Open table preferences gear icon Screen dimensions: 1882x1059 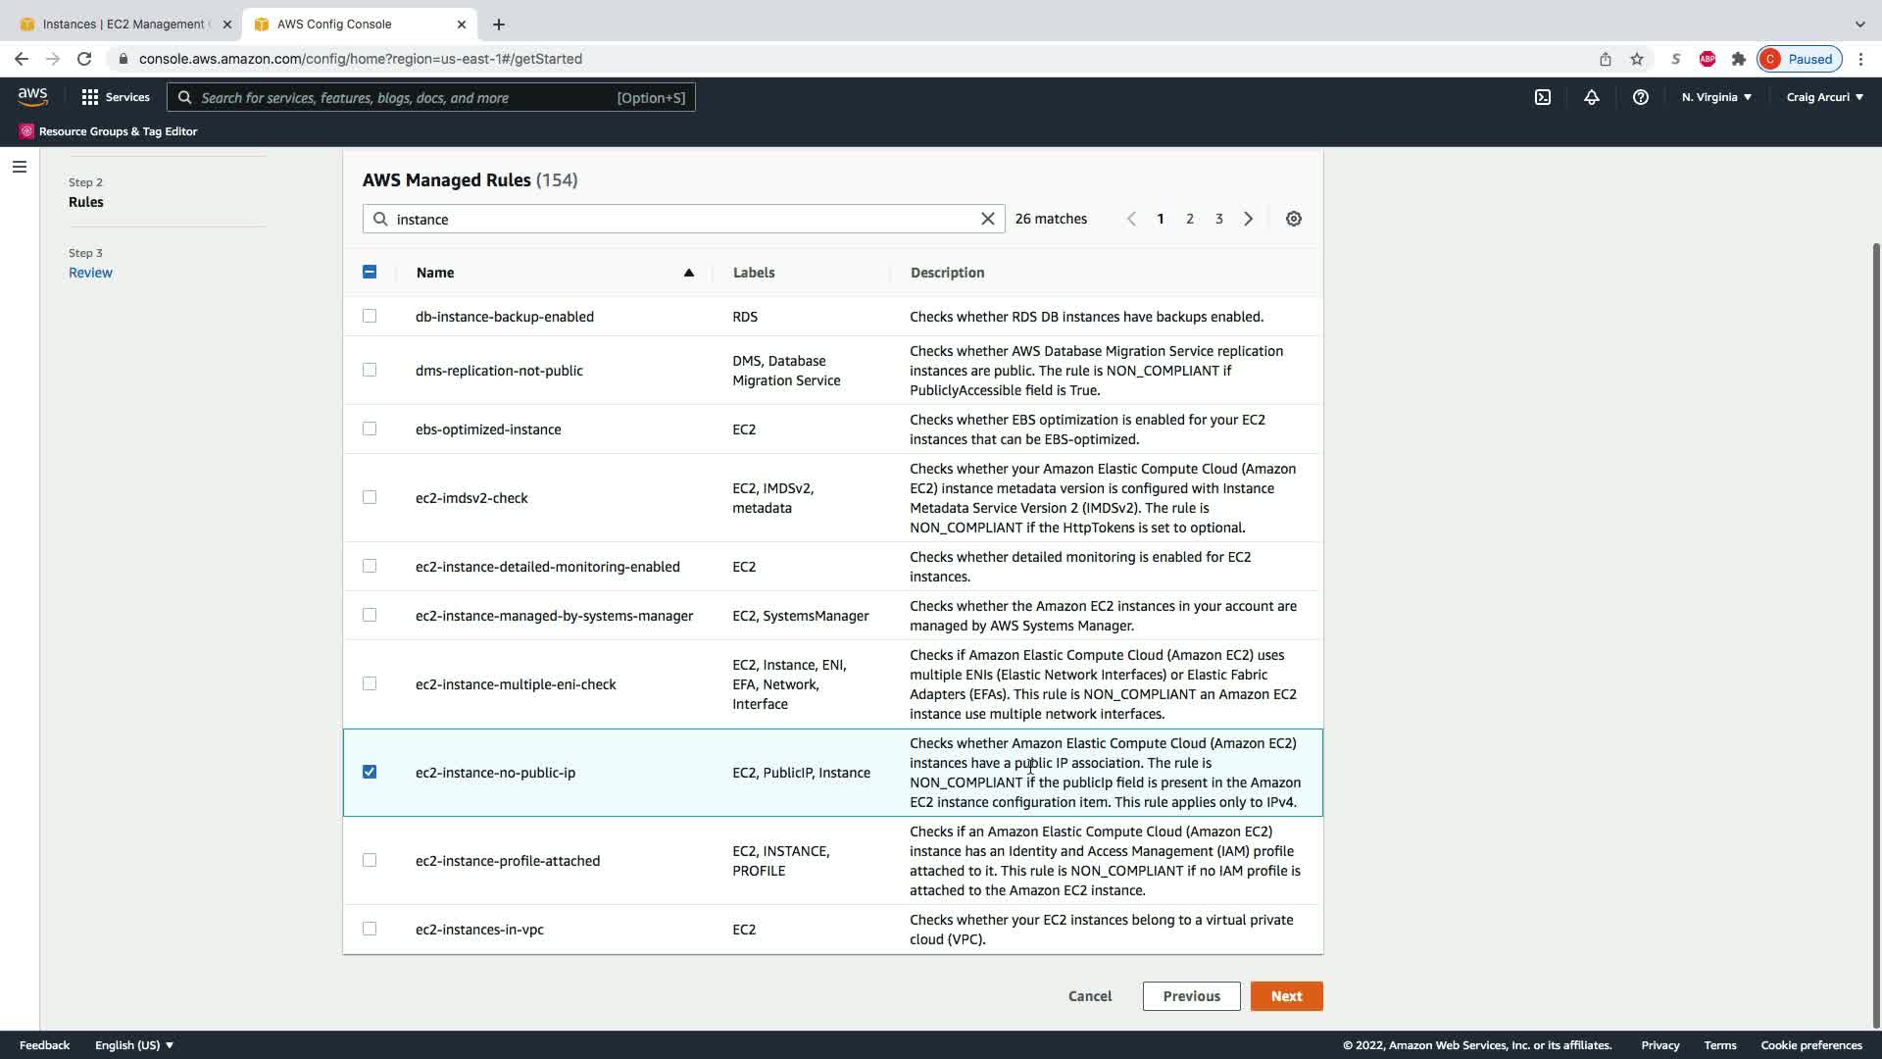[1294, 219]
